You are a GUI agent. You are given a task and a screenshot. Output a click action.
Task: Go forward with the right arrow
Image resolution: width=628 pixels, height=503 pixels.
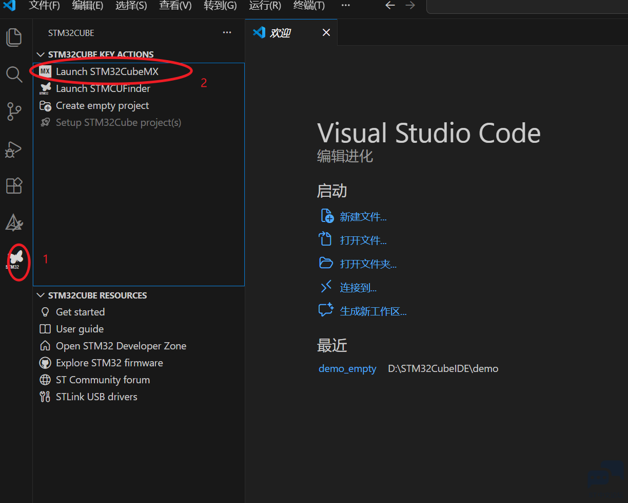410,5
